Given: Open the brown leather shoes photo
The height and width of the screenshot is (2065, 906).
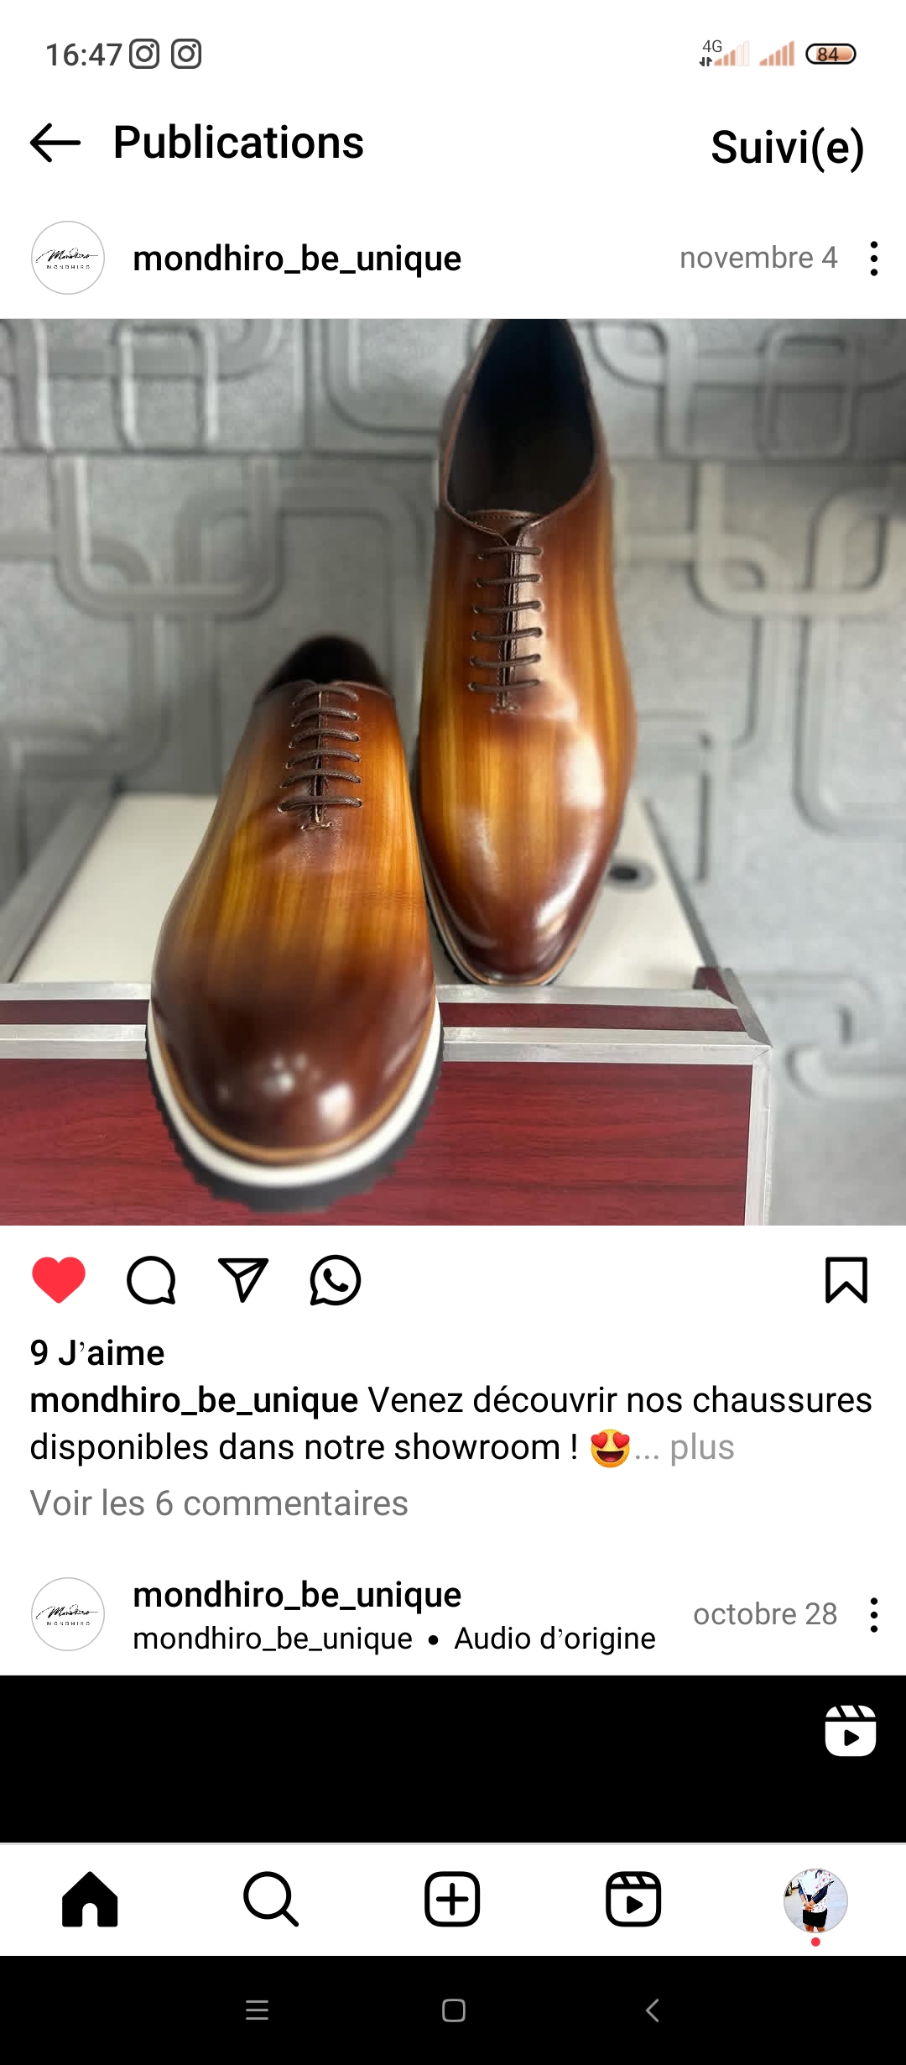Looking at the screenshot, I should (453, 771).
